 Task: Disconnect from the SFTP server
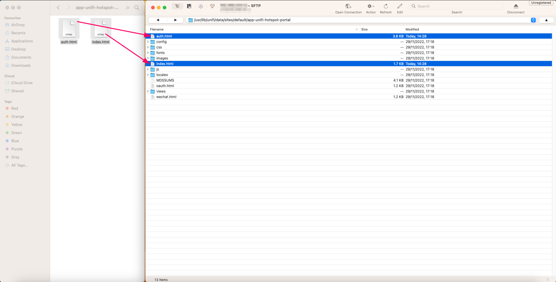tap(516, 6)
